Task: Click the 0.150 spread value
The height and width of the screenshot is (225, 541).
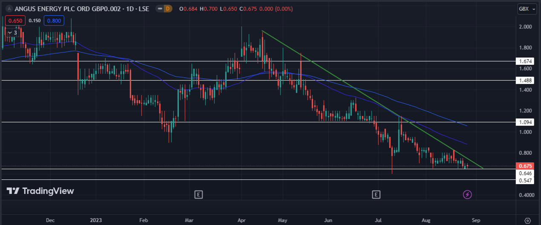Action: coord(35,20)
